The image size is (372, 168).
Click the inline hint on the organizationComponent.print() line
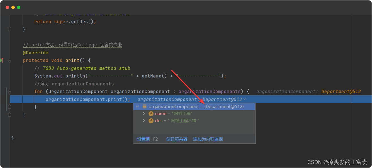coord(190,99)
